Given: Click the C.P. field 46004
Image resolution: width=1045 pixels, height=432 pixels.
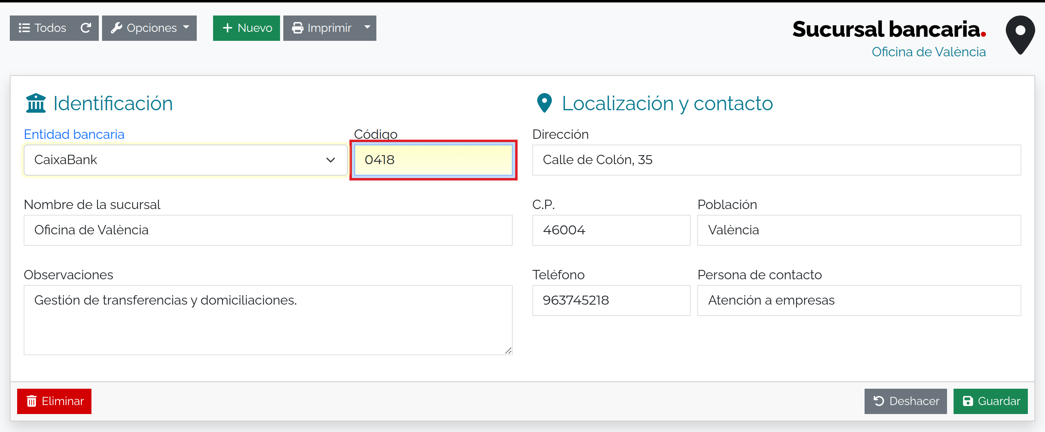Looking at the screenshot, I should click(x=611, y=230).
